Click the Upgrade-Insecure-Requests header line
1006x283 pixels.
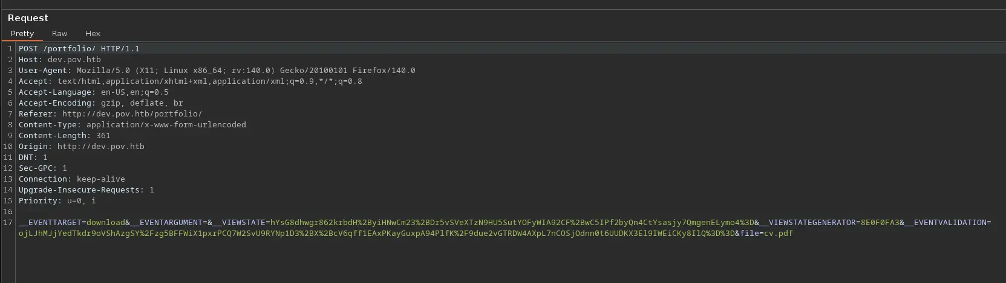tap(86, 190)
